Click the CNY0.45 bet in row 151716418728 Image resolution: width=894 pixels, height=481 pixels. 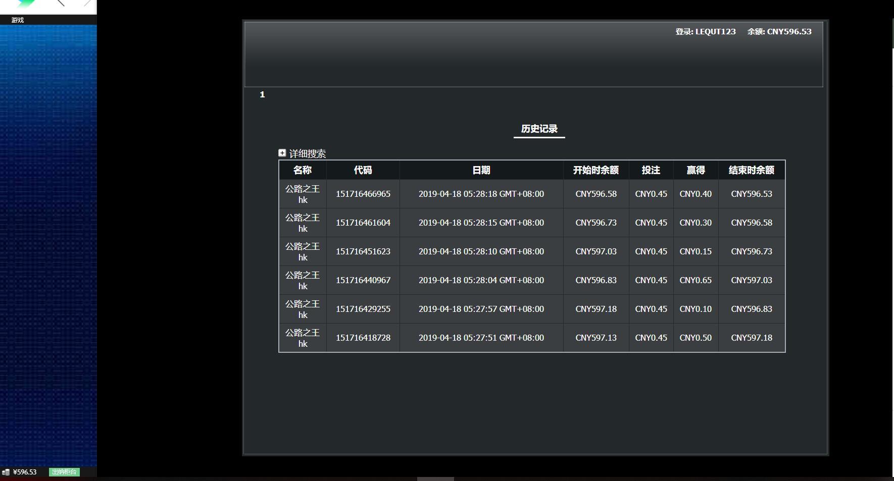(651, 338)
